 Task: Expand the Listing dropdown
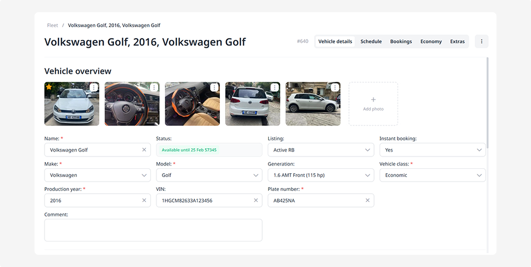(321, 150)
